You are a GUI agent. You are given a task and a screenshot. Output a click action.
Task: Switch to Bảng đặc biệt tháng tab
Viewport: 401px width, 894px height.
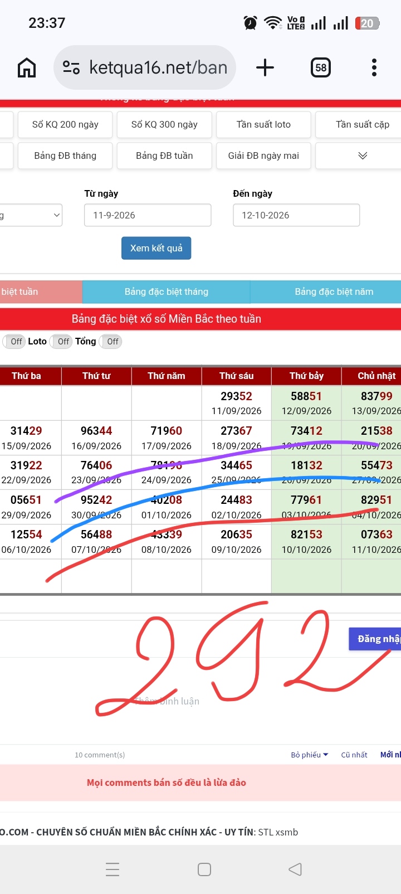coord(167,291)
